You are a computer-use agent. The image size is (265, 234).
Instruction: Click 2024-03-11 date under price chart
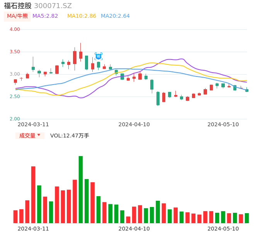click(33, 124)
